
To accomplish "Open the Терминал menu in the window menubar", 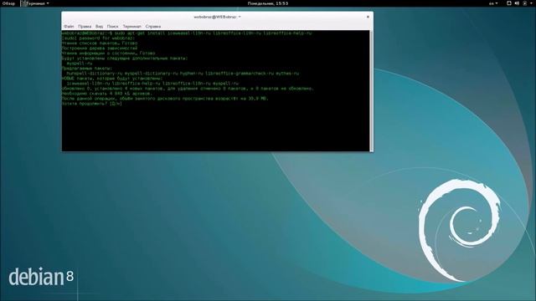I will [132, 26].
